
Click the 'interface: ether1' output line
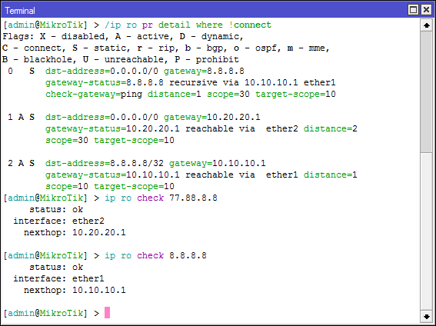pos(58,279)
